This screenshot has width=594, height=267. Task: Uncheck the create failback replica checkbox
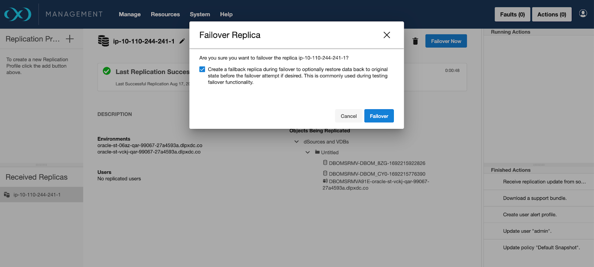coord(202,69)
